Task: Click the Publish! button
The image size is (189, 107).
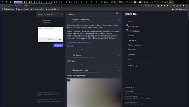Action: [58, 45]
